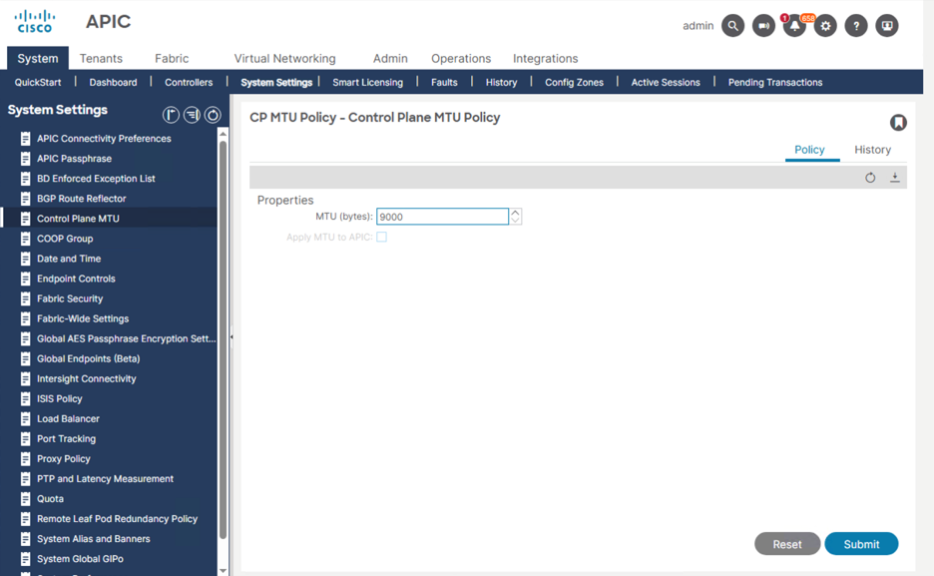Click the user profile monitor icon
Image resolution: width=934 pixels, height=576 pixels.
coord(887,26)
